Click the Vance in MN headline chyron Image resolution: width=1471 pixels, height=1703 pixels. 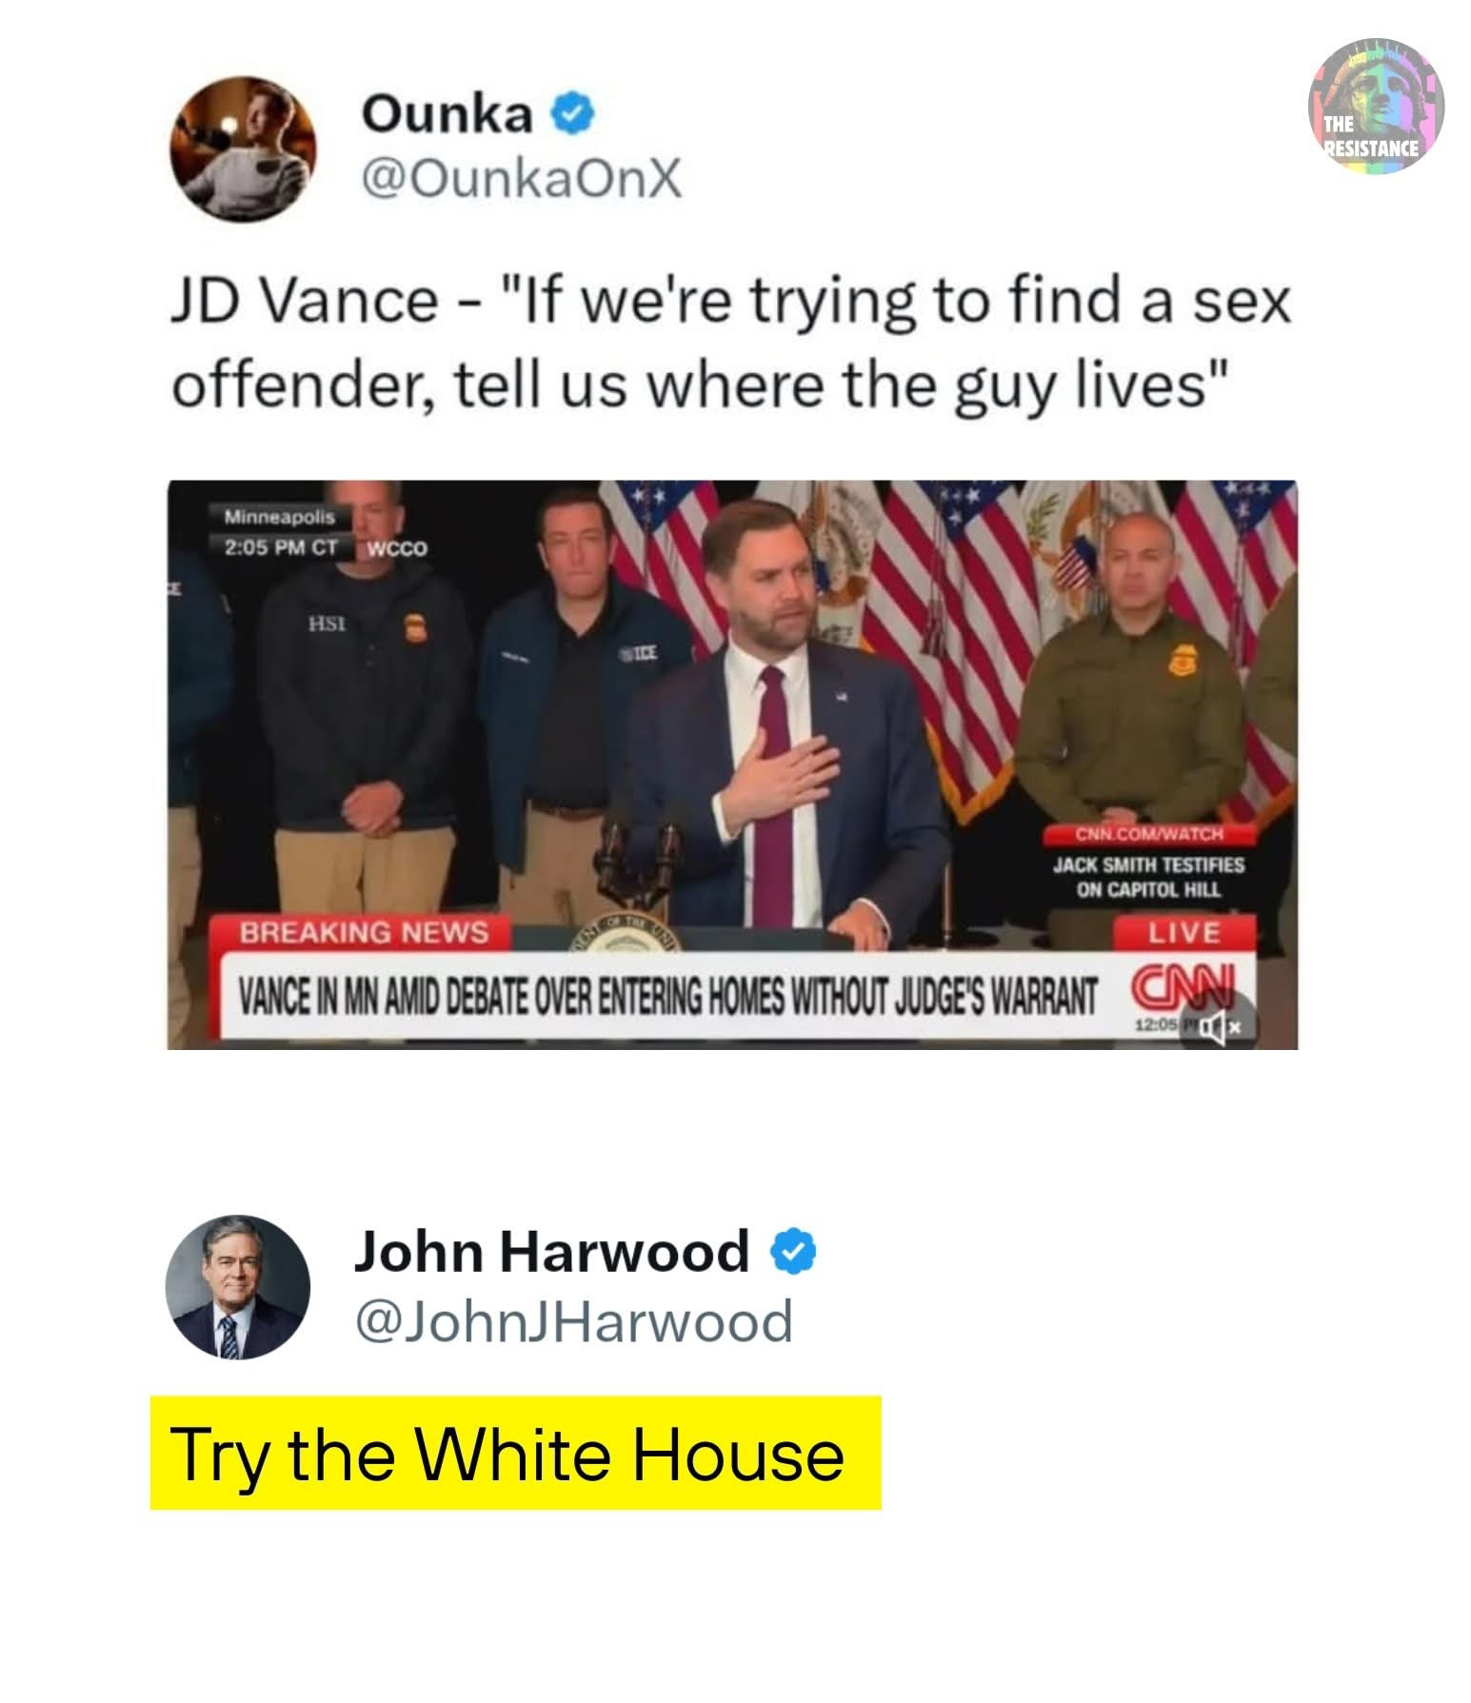tap(666, 996)
